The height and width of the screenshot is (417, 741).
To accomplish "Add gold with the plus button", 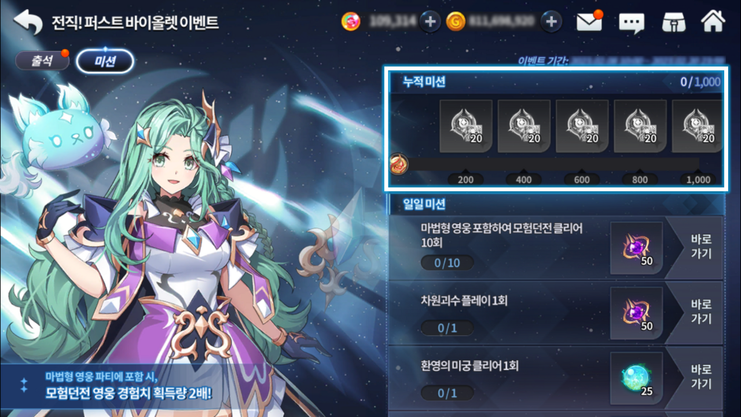I will (x=551, y=22).
